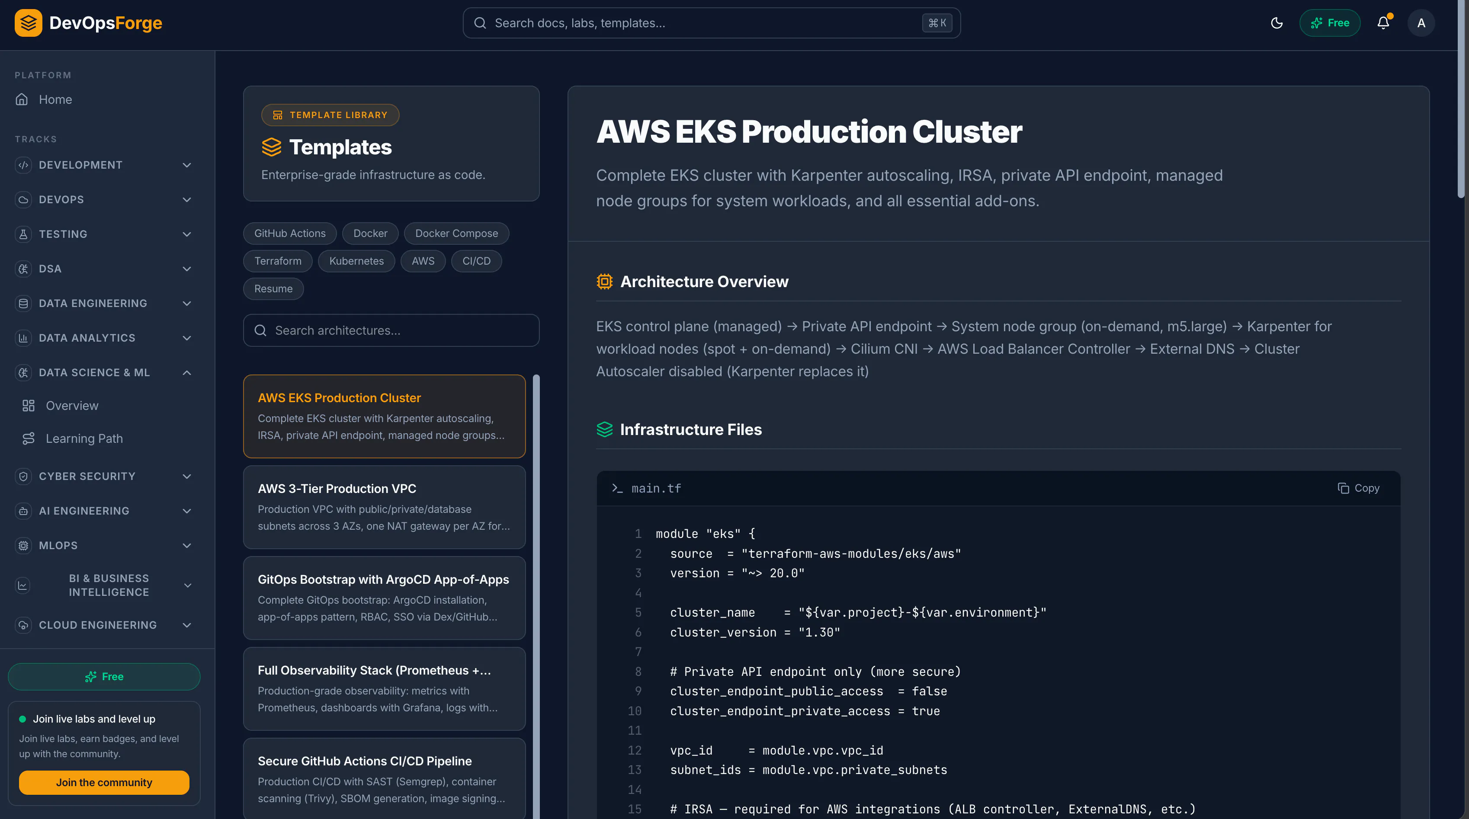Click the MLOps chip icon
1469x819 pixels.
coord(23,545)
